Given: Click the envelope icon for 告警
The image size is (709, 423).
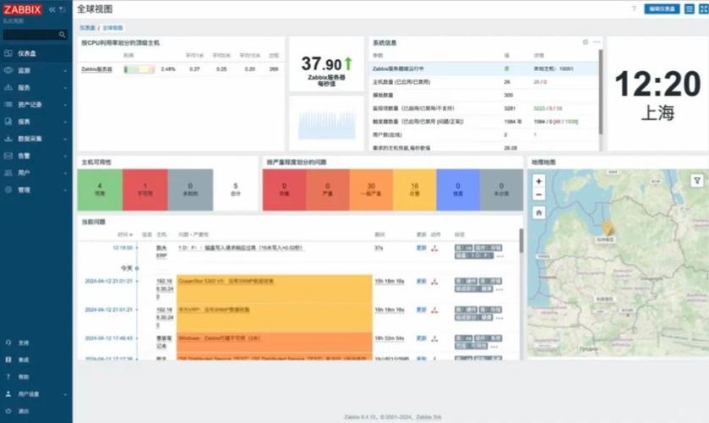Looking at the screenshot, I should [x=8, y=156].
